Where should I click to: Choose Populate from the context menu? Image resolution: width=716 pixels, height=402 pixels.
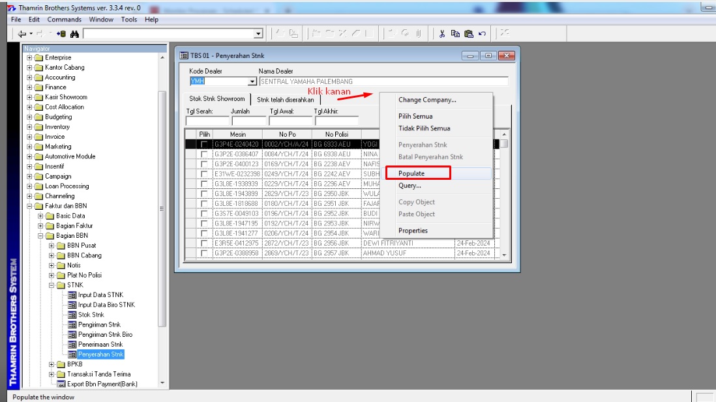pyautogui.click(x=411, y=173)
